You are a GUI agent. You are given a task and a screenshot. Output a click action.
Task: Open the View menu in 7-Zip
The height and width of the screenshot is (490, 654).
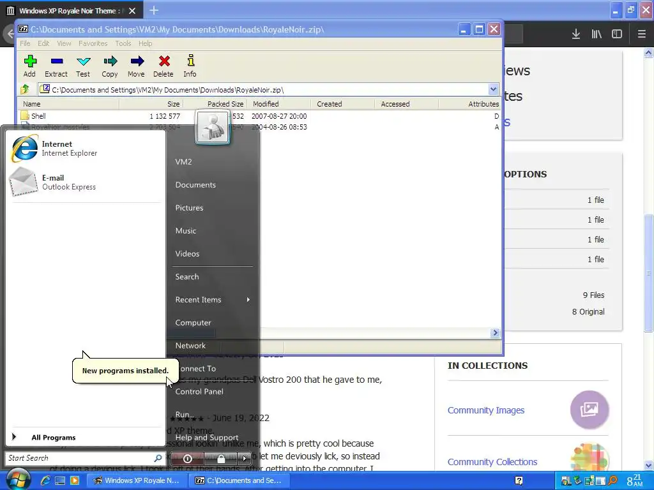(x=64, y=43)
